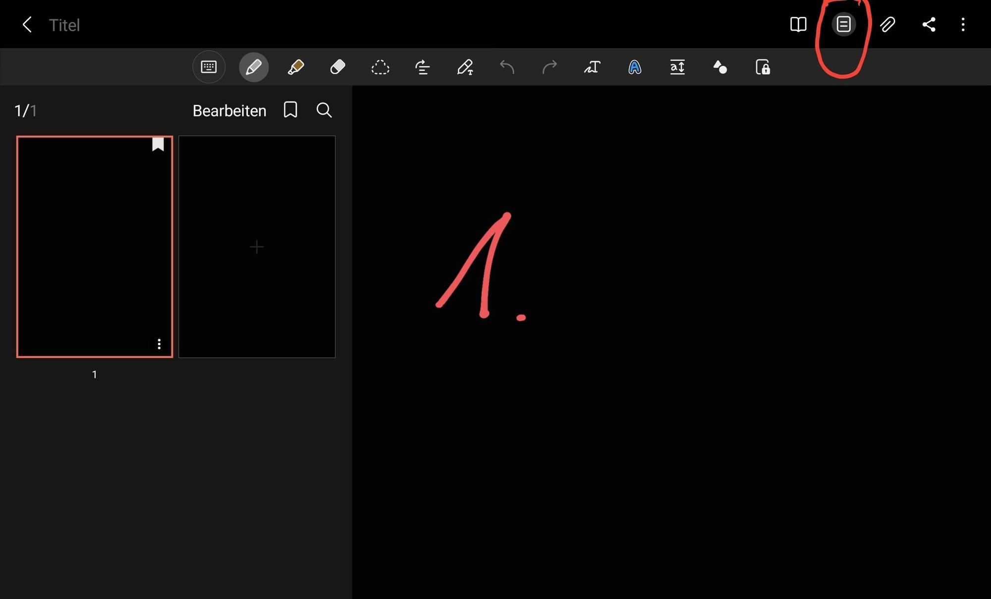Viewport: 991px width, 599px height.
Task: Click the straighten handwriting icon
Action: [x=422, y=67]
